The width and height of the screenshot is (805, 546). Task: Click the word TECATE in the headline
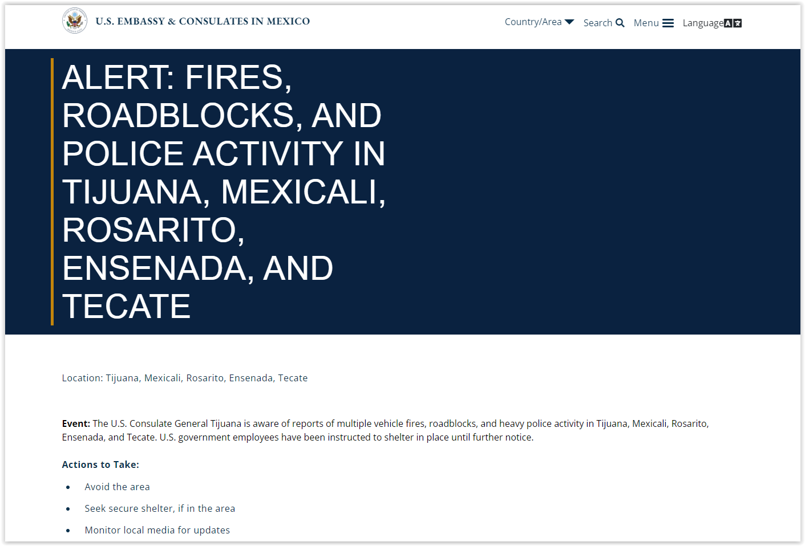pos(126,307)
